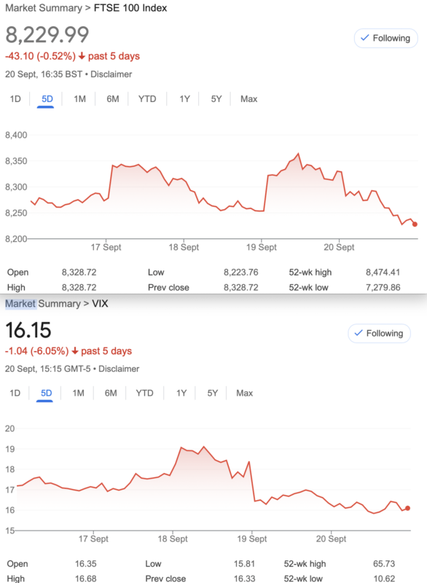Switch FTSE 100 chart to YTD
Screen dimensions: 427x583
(x=147, y=99)
